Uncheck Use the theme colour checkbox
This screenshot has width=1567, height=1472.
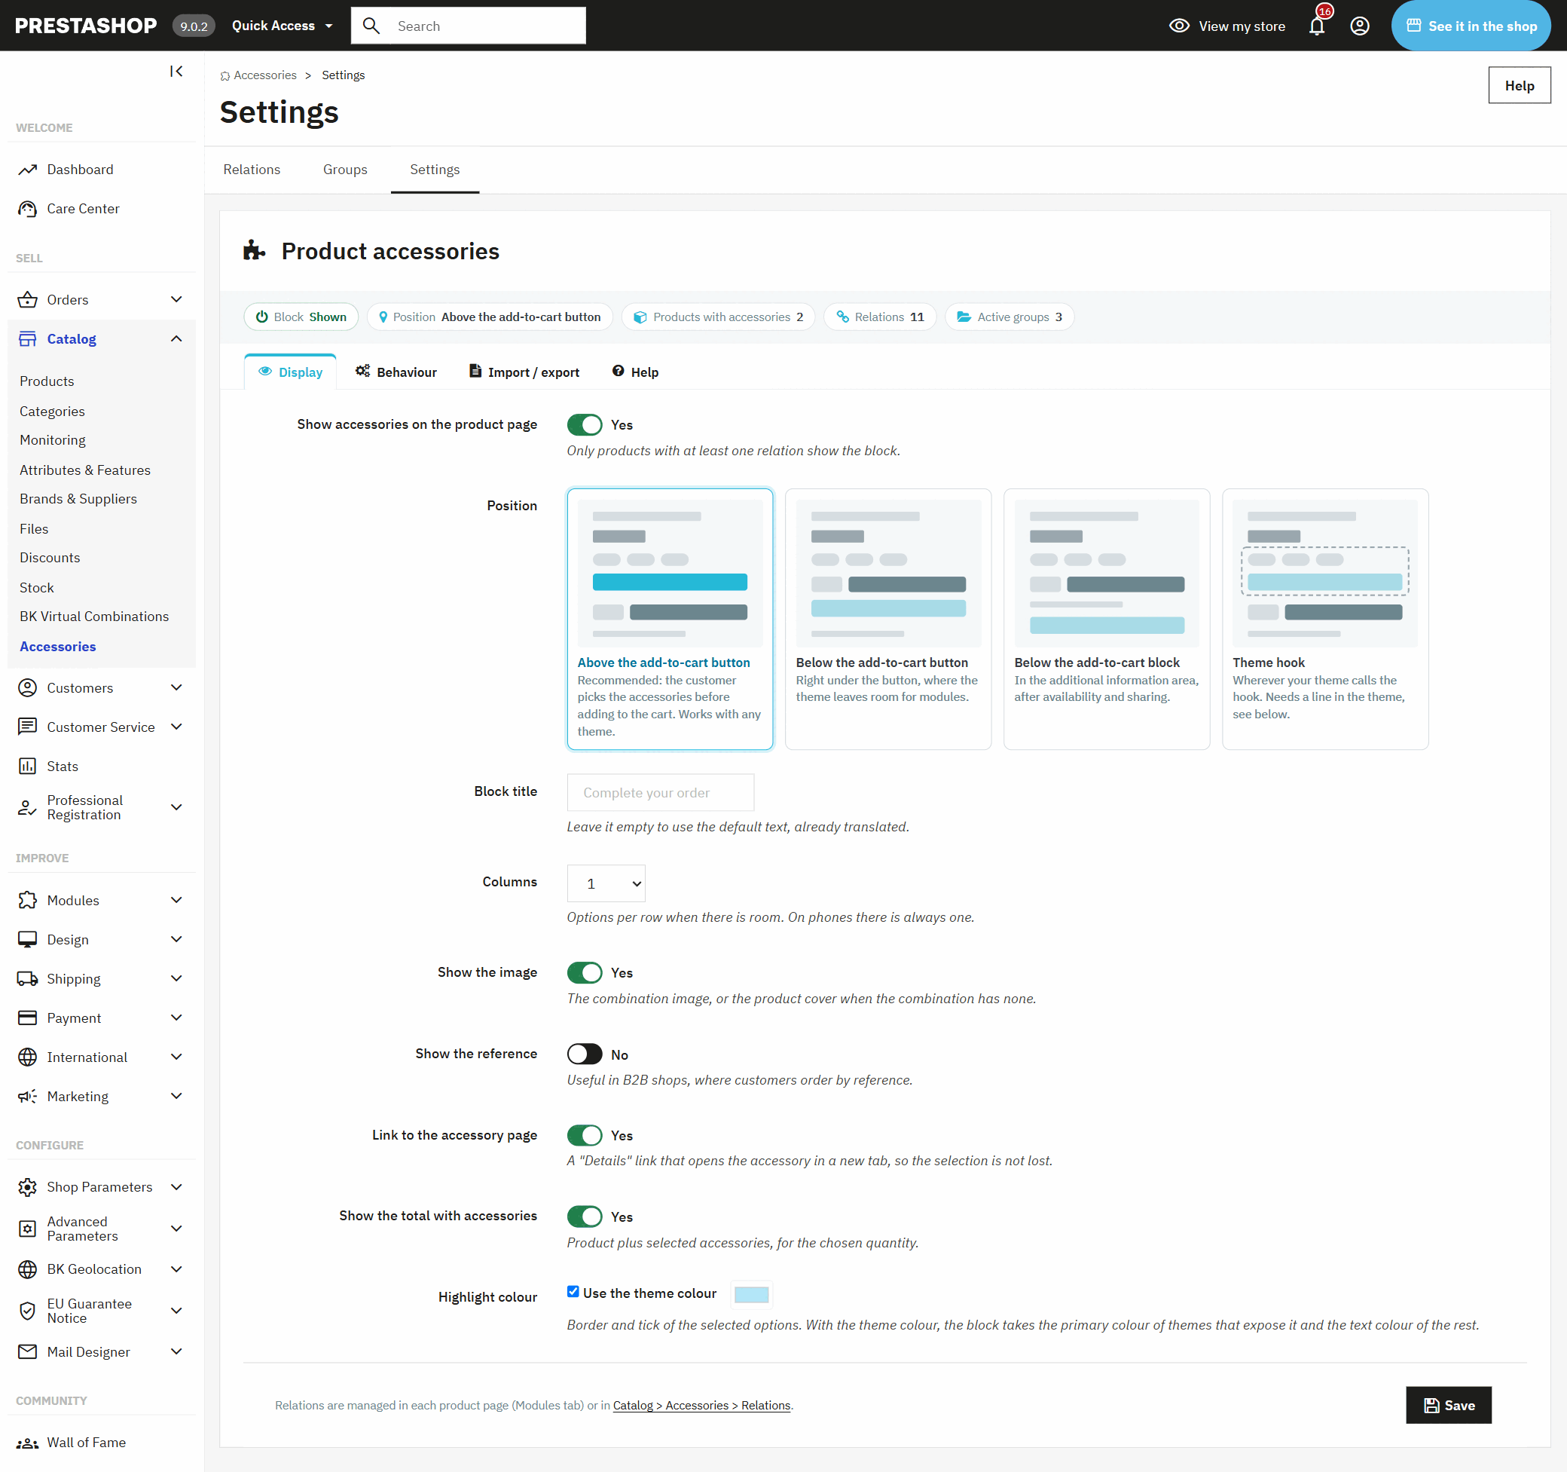click(x=573, y=1291)
